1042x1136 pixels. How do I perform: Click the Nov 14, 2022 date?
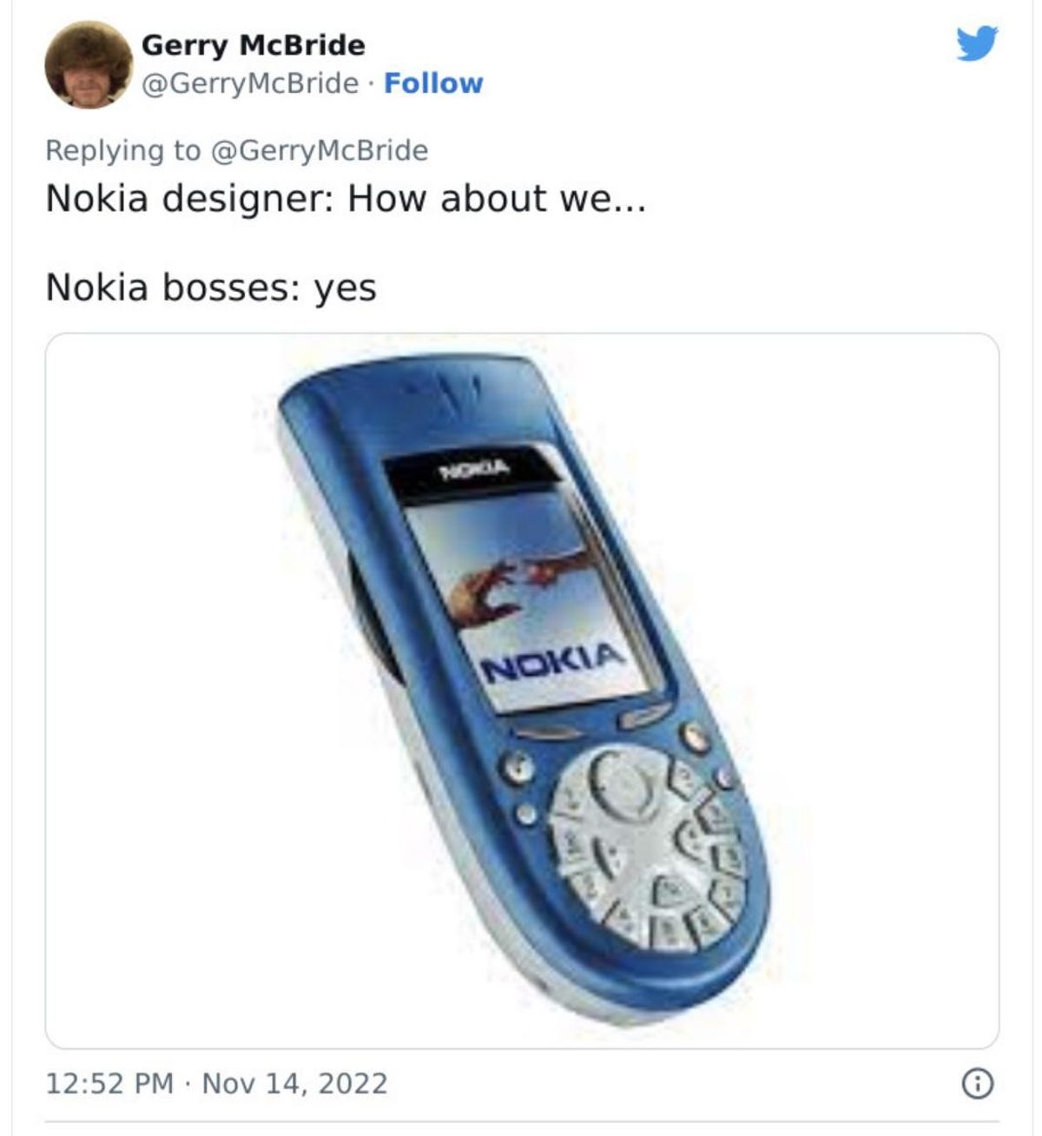coord(294,1083)
